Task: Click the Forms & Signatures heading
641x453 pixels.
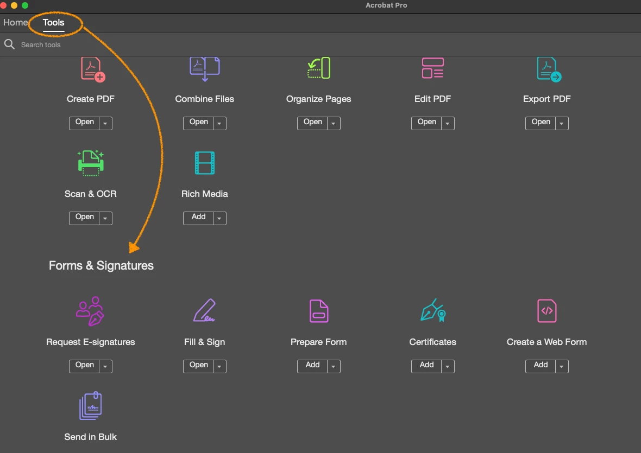Action: (x=101, y=266)
